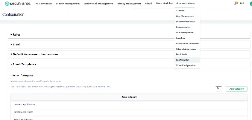This screenshot has width=252, height=120.
Task: Open the More Modules dropdown
Action: click(x=165, y=4)
